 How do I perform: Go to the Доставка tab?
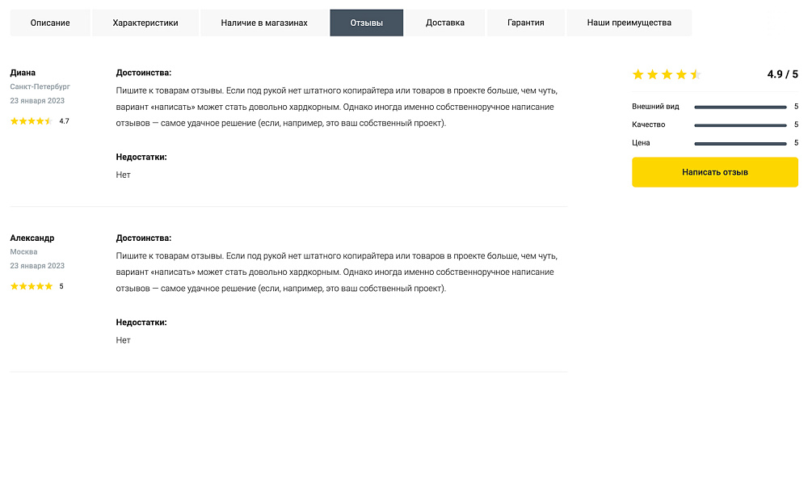[445, 23]
